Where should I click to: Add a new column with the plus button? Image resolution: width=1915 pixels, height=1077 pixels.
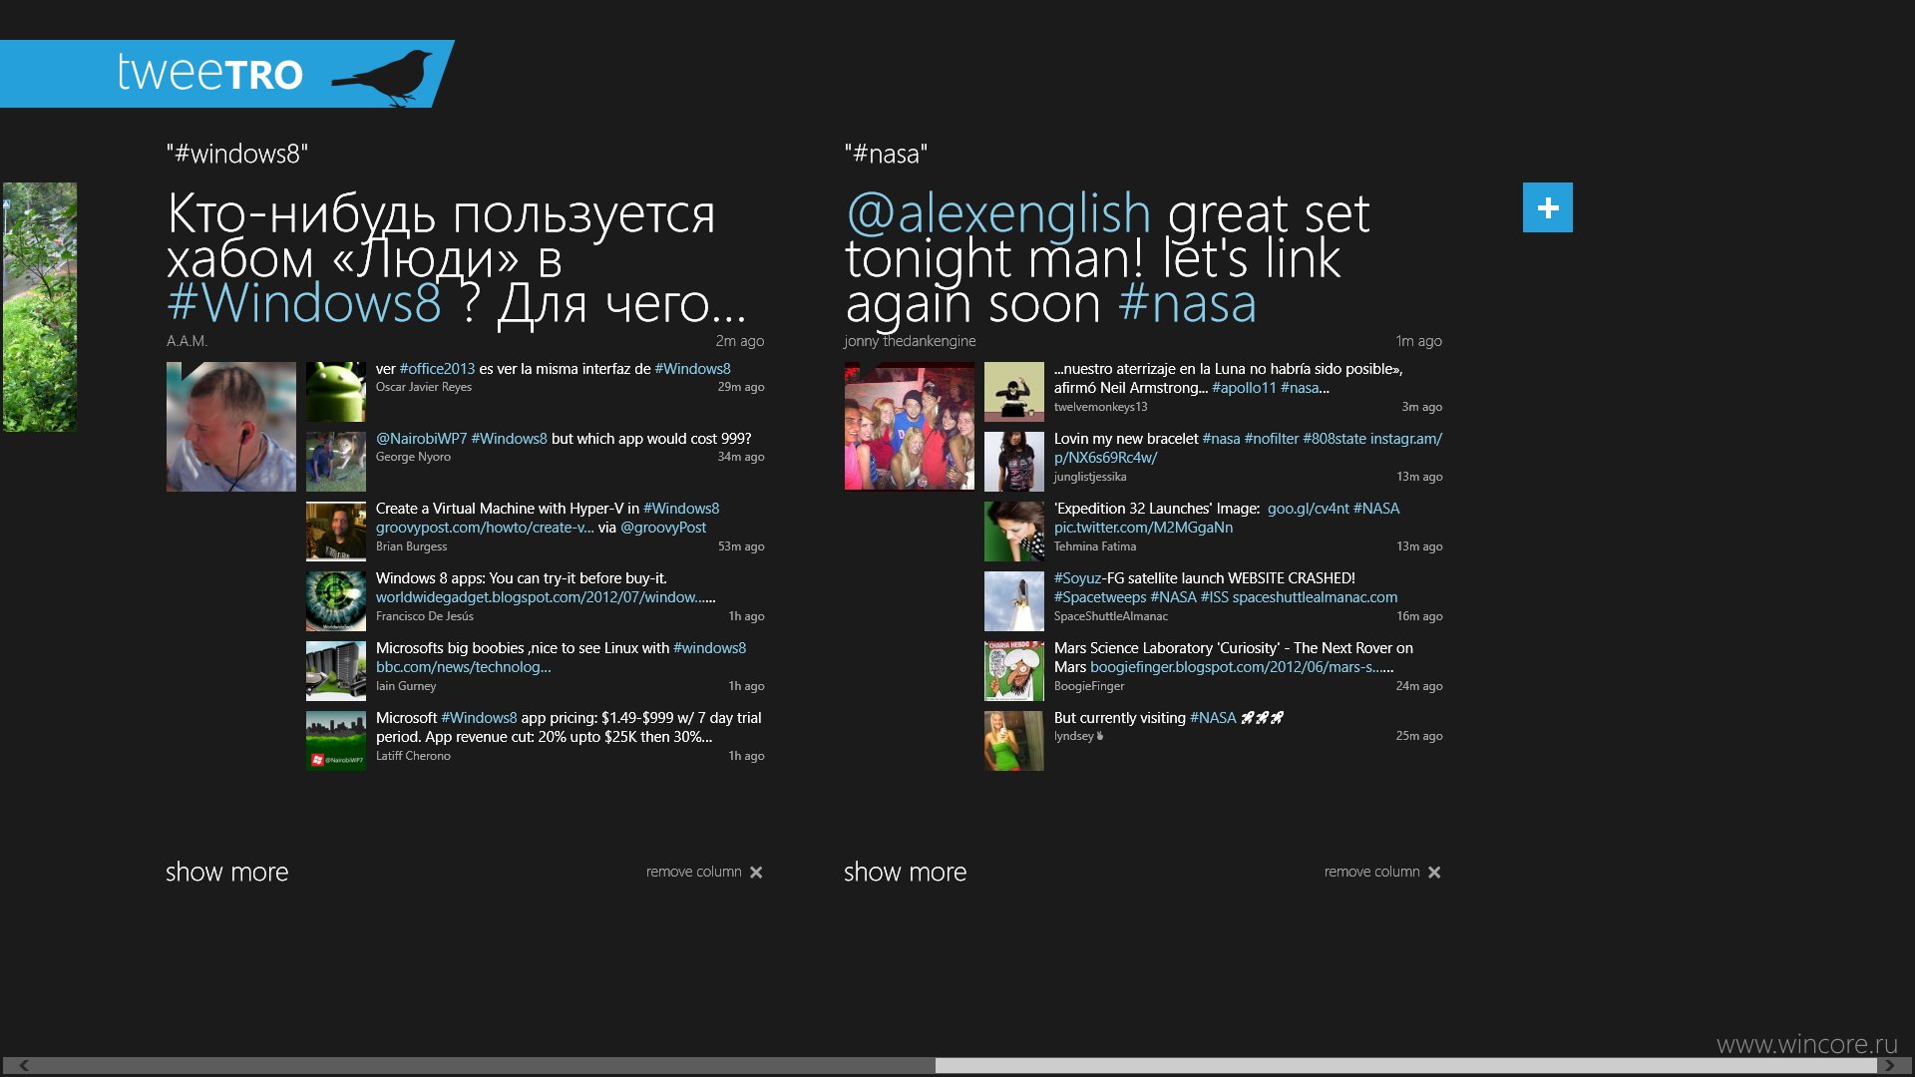(1547, 207)
